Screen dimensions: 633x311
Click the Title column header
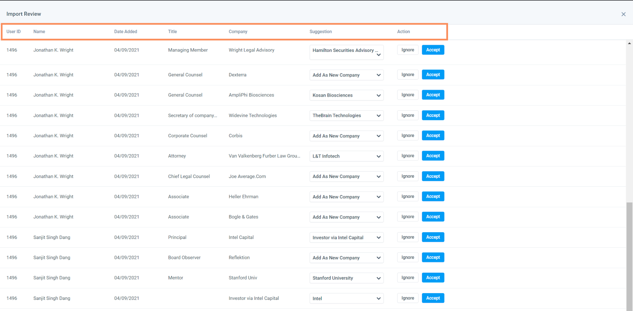(172, 32)
